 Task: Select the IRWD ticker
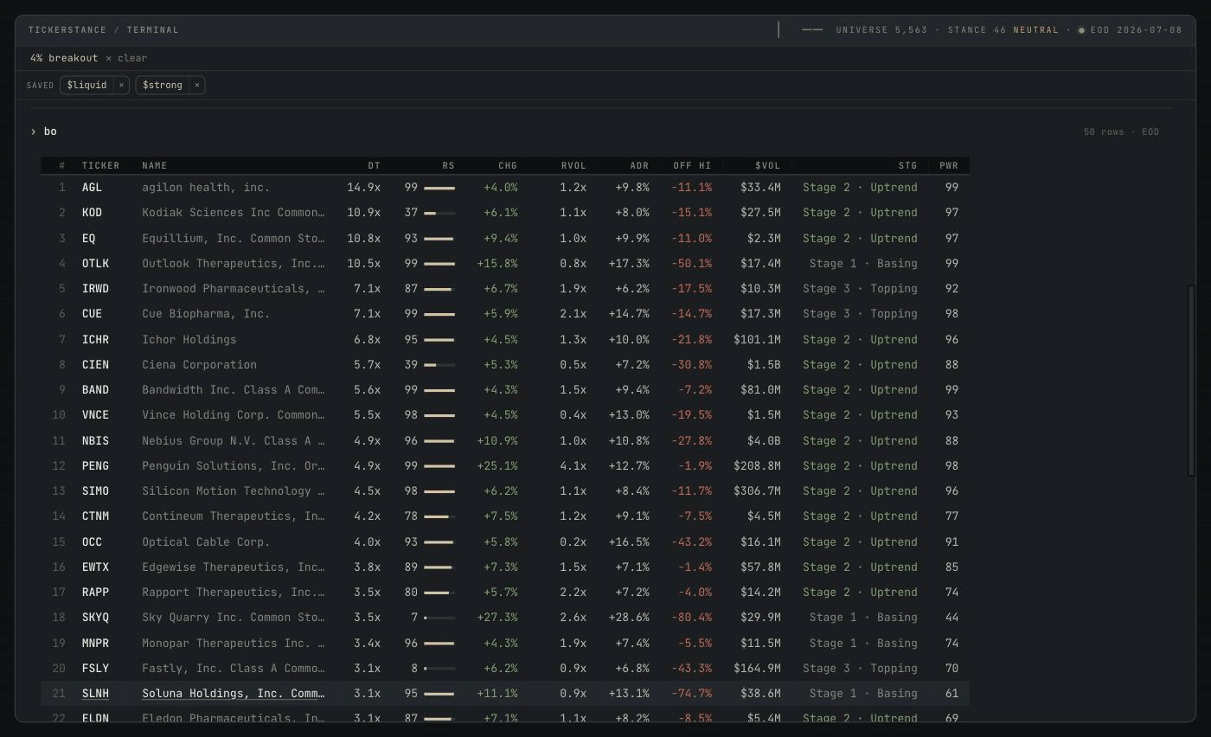point(95,289)
